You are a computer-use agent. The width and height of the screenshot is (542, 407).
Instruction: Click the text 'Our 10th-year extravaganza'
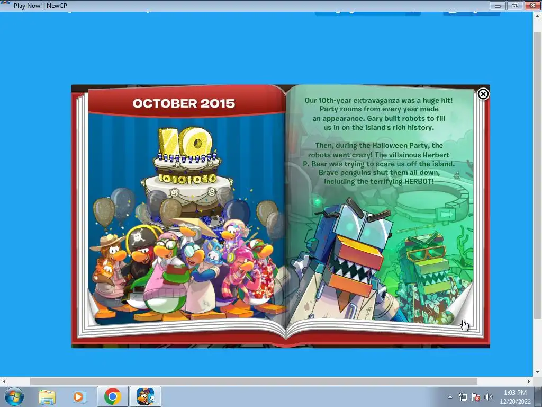click(351, 100)
